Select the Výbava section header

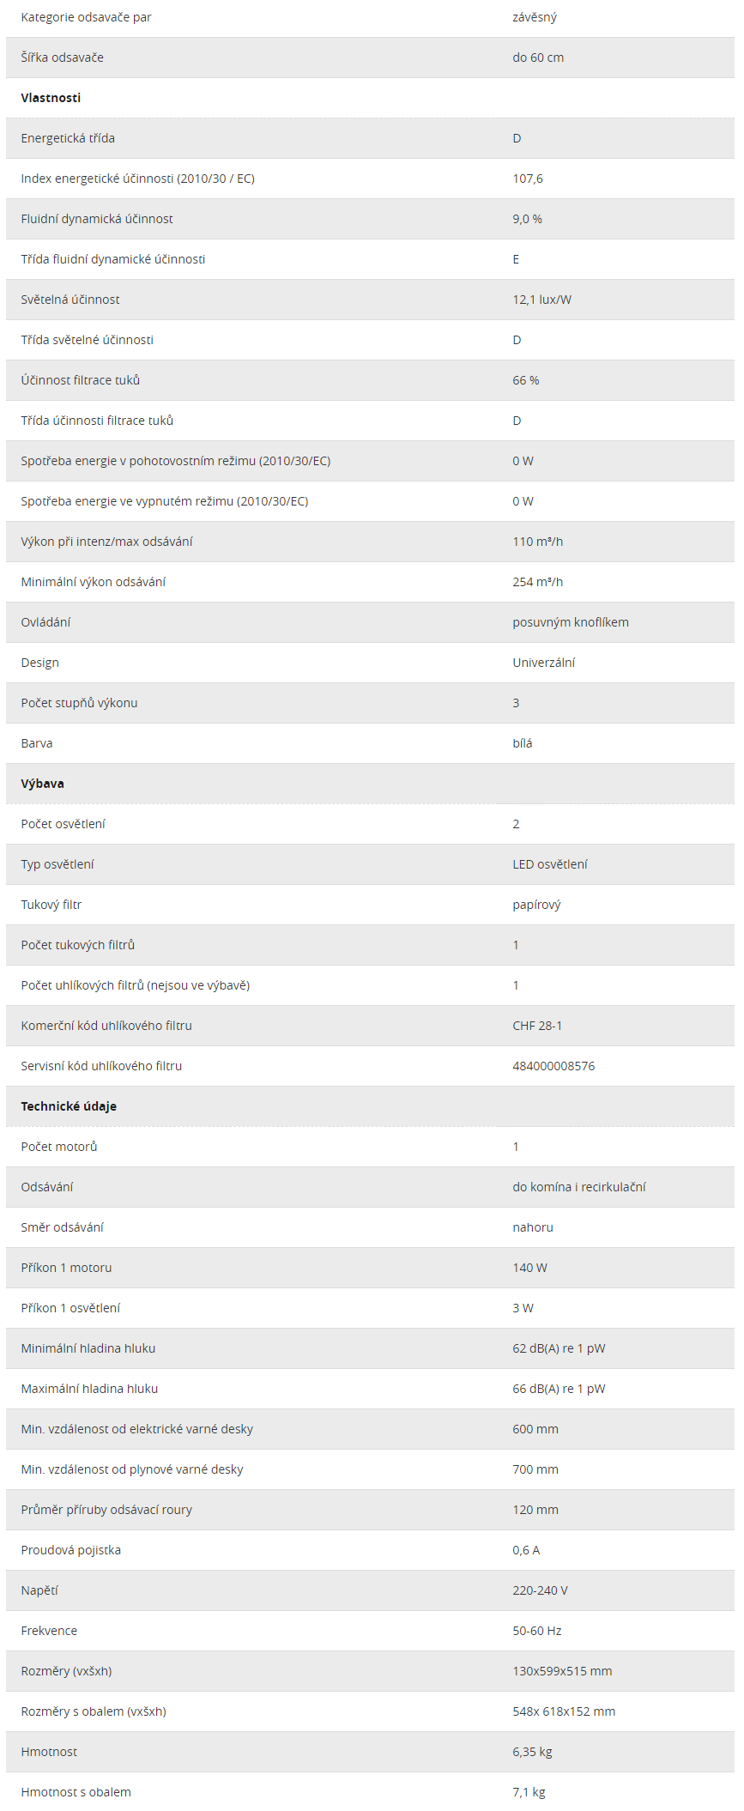click(42, 784)
